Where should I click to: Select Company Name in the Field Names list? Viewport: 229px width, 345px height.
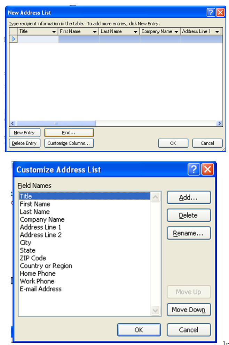42,220
